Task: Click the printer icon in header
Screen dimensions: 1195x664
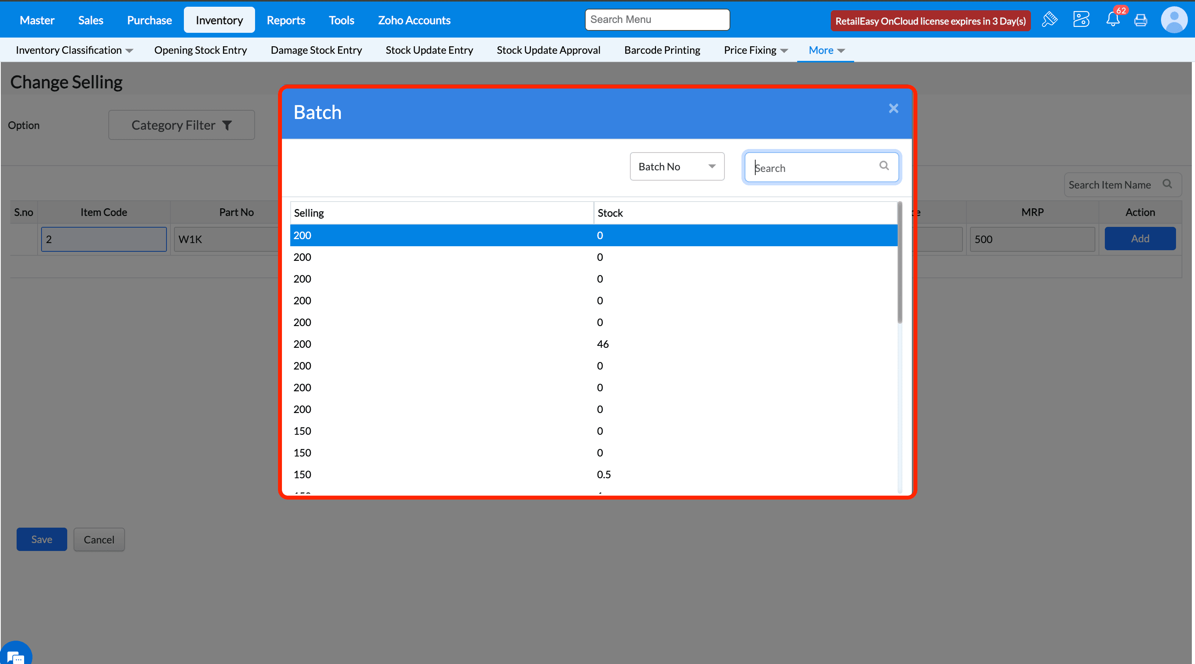Action: point(1141,21)
